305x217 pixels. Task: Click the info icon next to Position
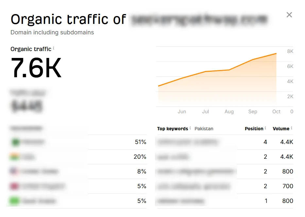click(265, 128)
